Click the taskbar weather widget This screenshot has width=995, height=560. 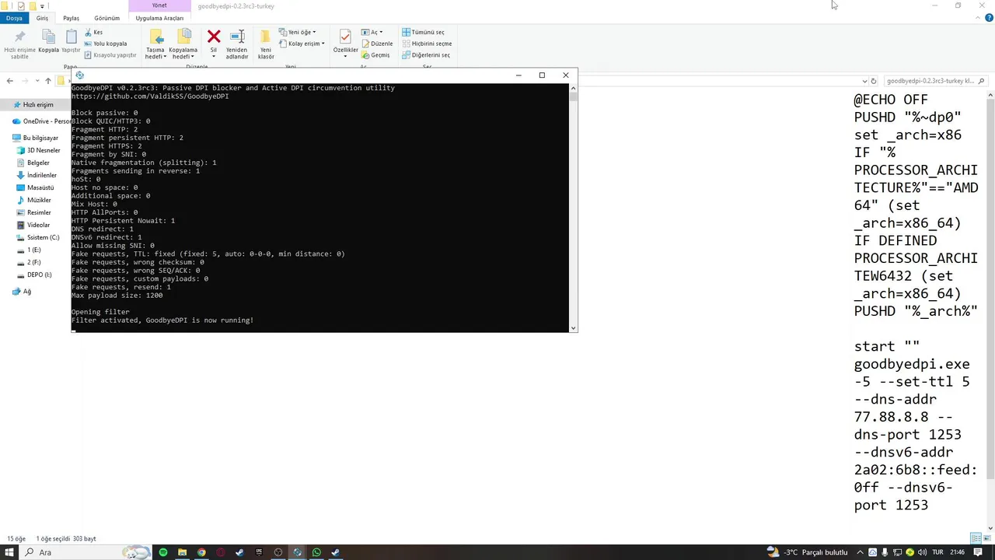pos(807,552)
